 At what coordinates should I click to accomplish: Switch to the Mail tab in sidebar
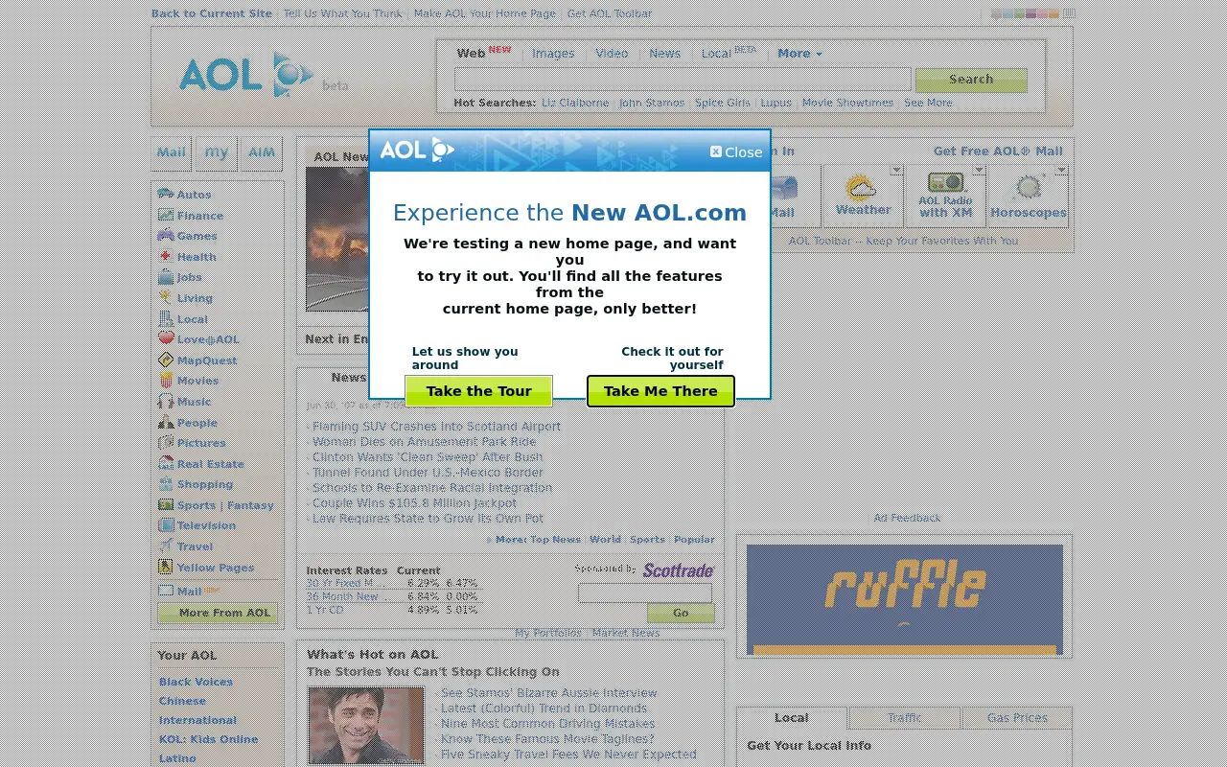point(172,151)
